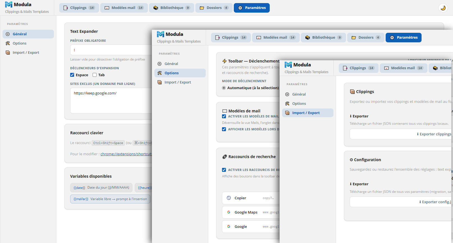Select Paramètres tab in middle window
The width and height of the screenshot is (453, 243).
pos(404,38)
